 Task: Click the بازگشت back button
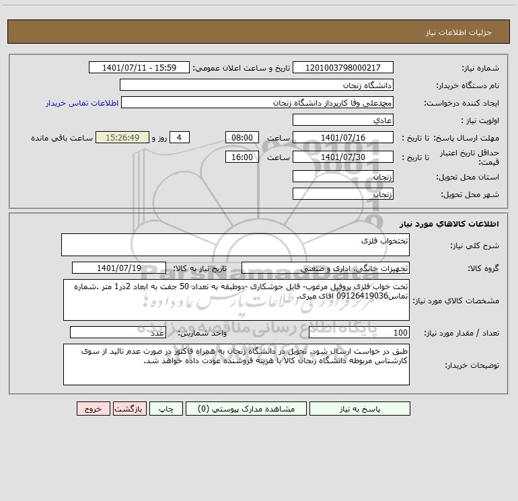pyautogui.click(x=129, y=409)
